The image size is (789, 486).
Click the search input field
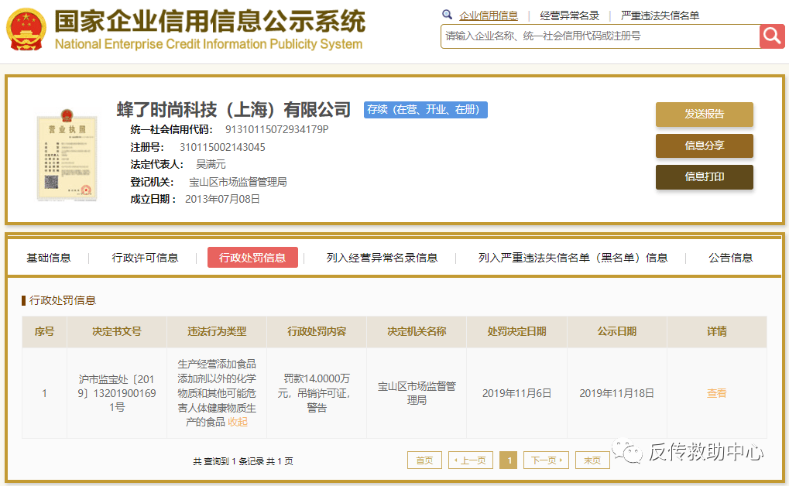600,36
